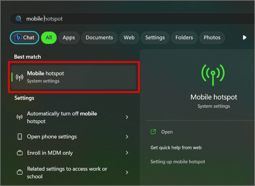Click the Open external-link icon in preview pane
Screen dimensions: 255x186
pos(153,132)
